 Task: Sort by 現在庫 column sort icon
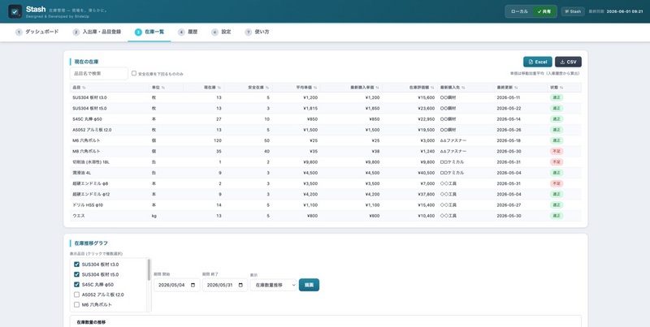click(x=219, y=88)
